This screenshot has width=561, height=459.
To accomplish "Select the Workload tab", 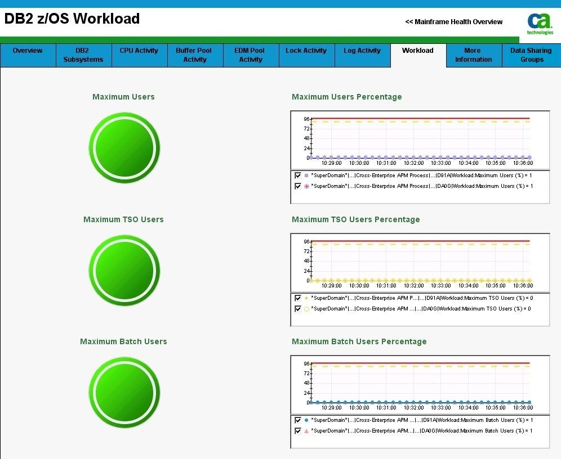I will (x=418, y=55).
